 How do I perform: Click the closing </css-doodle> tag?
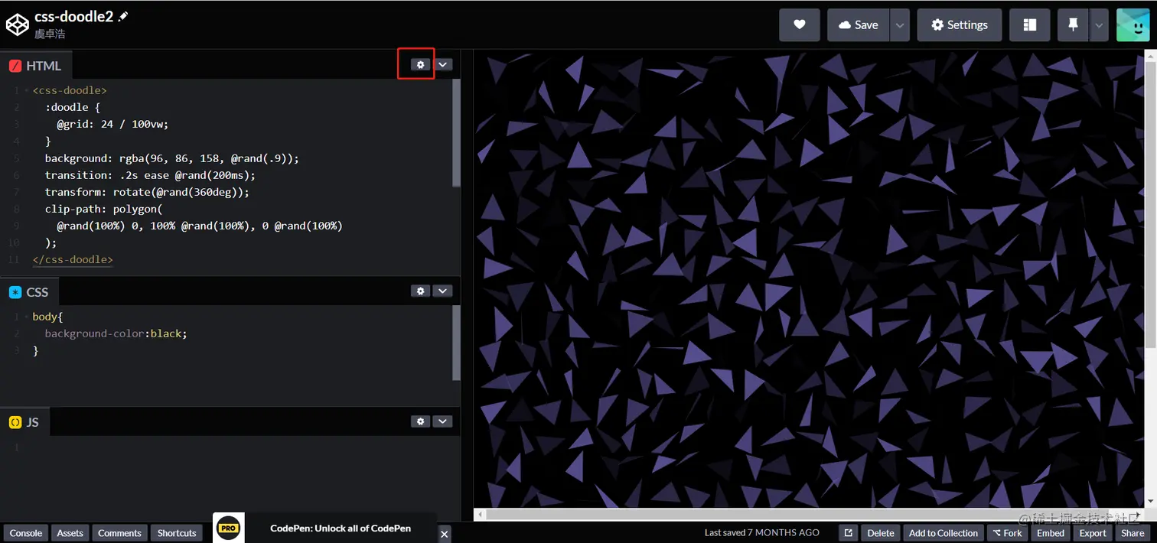73,259
